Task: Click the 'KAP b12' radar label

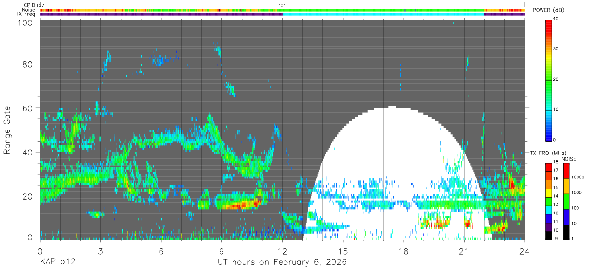Action: [x=57, y=262]
